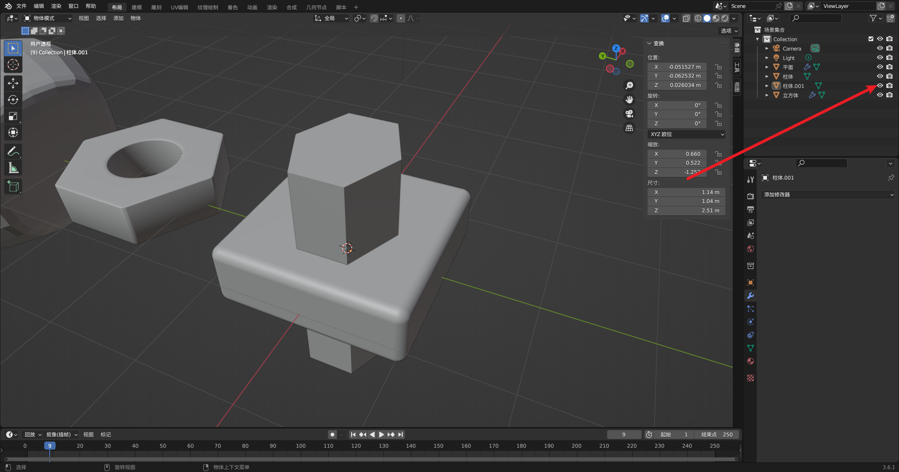The image size is (899, 472).
Task: Open the XYZ 欧拉 rotation mode dropdown
Action: click(687, 134)
